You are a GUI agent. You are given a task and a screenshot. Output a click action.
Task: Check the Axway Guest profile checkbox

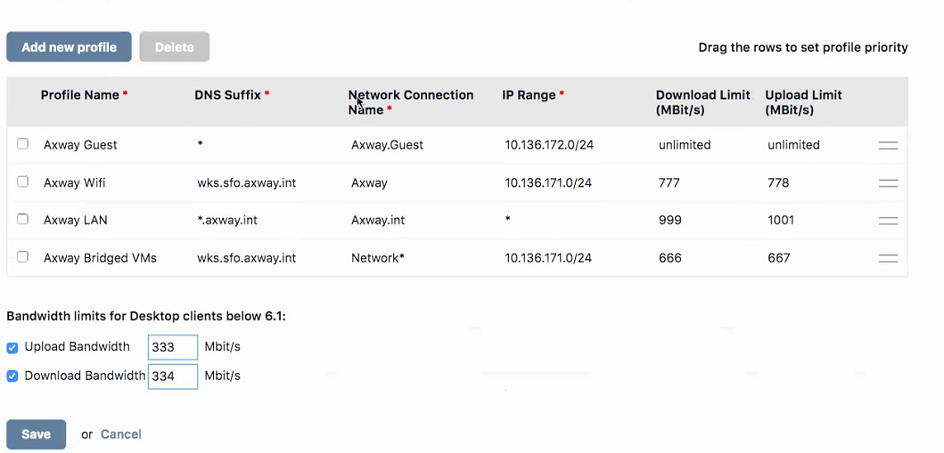22,143
